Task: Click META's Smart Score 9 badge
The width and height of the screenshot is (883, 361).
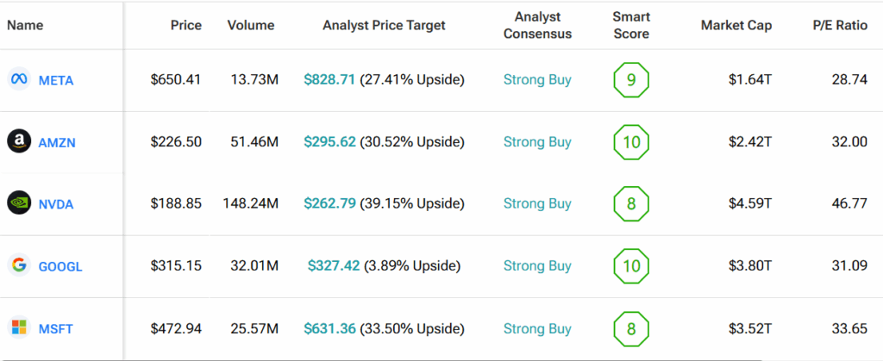Action: [x=630, y=80]
